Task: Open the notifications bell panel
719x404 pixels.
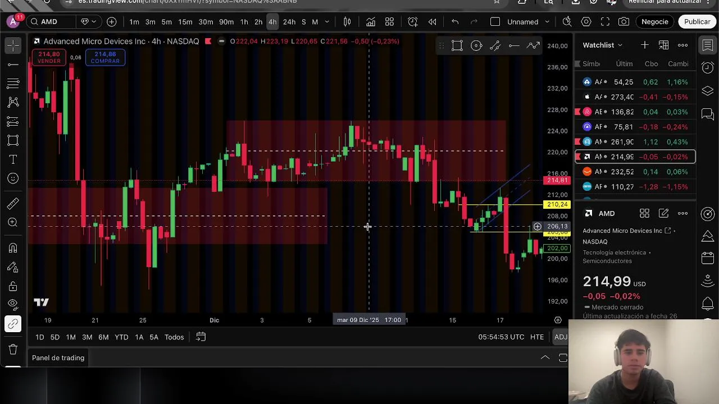Action: tap(707, 304)
